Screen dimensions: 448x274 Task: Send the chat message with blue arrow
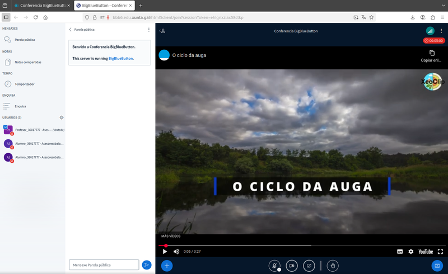point(146,265)
